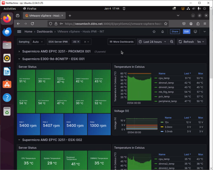Image resolution: width=213 pixels, height=170 pixels.
Task: Bookmark this page in the address bar
Action: 166,24
